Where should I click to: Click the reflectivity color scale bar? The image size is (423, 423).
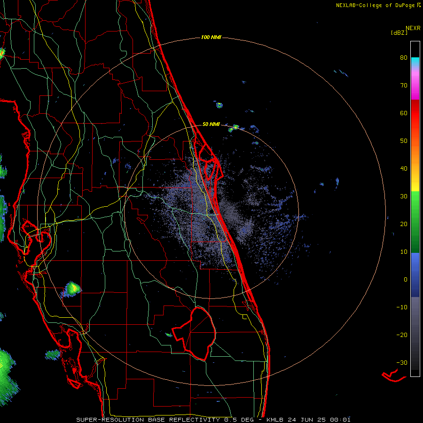[415, 209]
